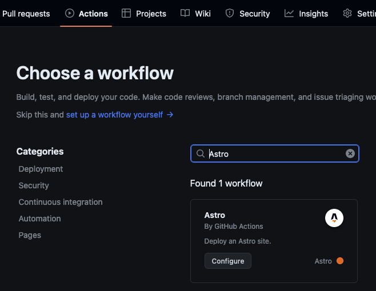376x291 pixels.
Task: Select the Continuous integration category
Action: (61, 202)
